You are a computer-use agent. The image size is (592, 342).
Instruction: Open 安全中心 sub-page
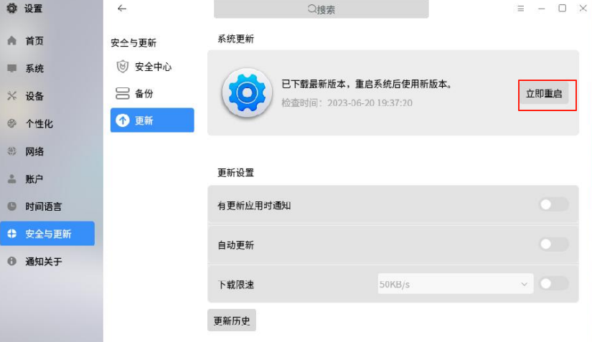(x=152, y=67)
